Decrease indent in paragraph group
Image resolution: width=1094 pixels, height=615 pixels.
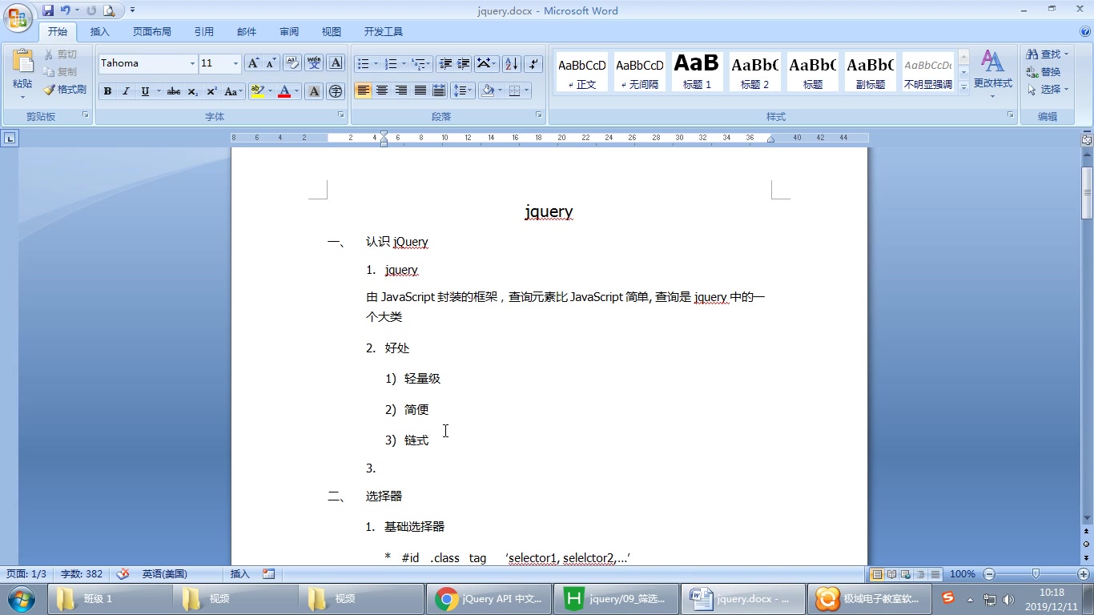click(445, 64)
